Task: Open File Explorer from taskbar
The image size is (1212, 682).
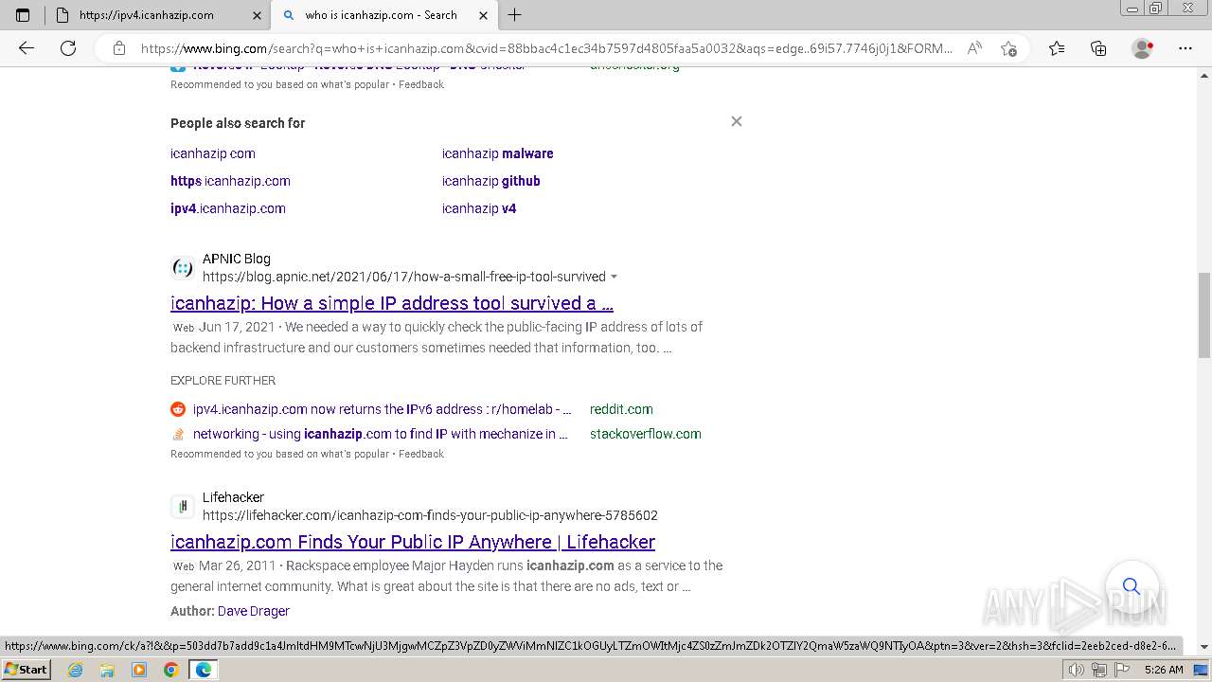Action: pos(107,670)
